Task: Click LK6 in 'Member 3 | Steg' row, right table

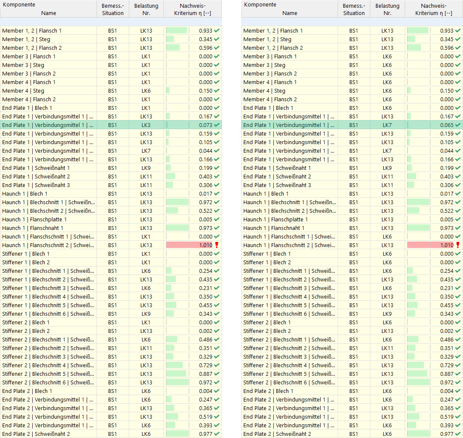Action: coord(387,65)
